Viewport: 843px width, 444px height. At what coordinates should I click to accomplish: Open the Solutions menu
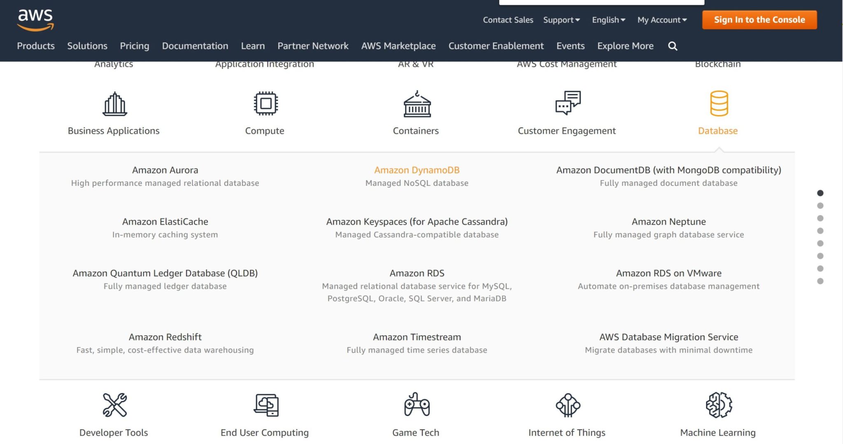click(x=87, y=46)
